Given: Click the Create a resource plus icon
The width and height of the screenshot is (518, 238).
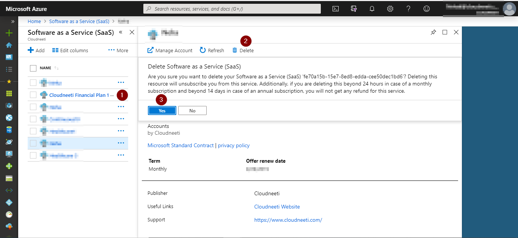Looking at the screenshot, I should (9, 33).
